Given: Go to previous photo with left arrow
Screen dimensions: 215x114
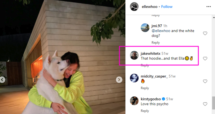Looking at the screenshot, I should tap(2, 80).
